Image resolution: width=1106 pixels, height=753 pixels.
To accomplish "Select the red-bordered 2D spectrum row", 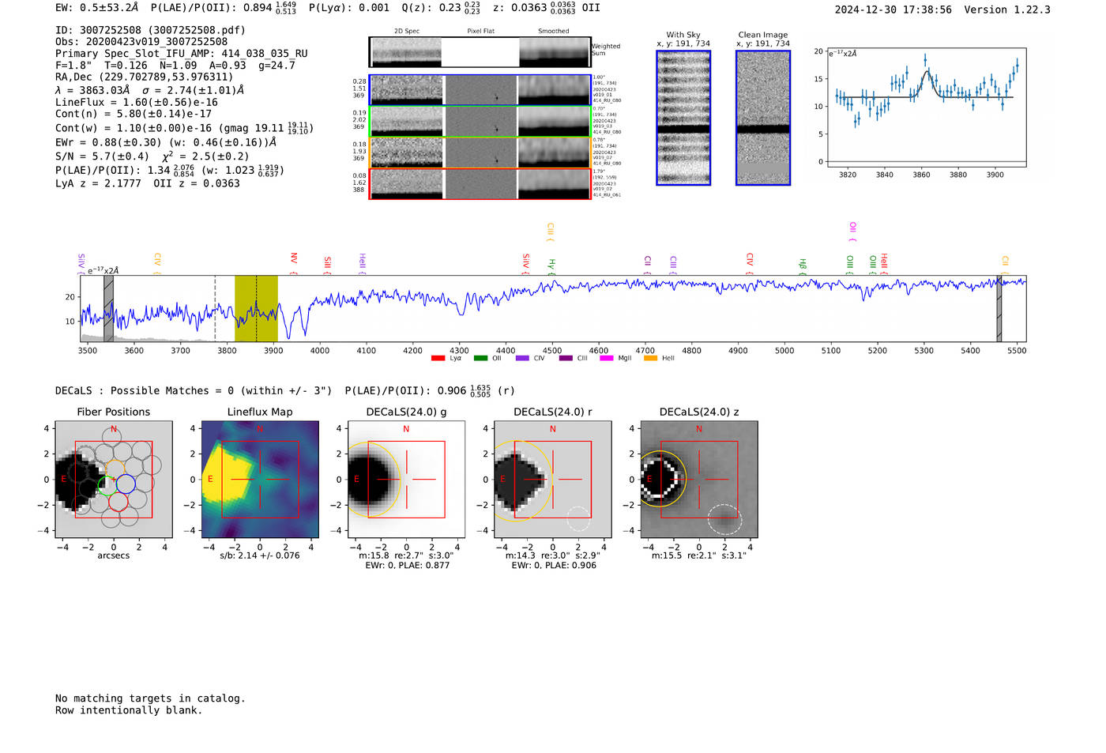I will pos(480,184).
